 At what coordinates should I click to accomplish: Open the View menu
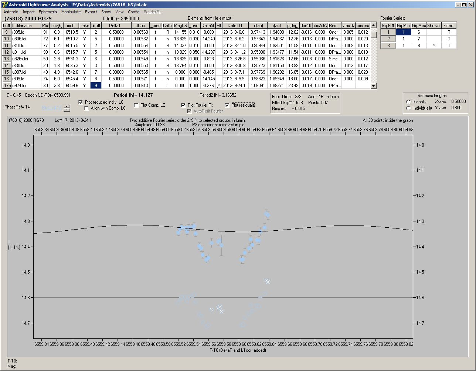(119, 12)
